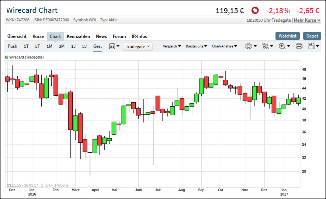
Task: Open the Kennzahlen tab
Action: [x=79, y=36]
